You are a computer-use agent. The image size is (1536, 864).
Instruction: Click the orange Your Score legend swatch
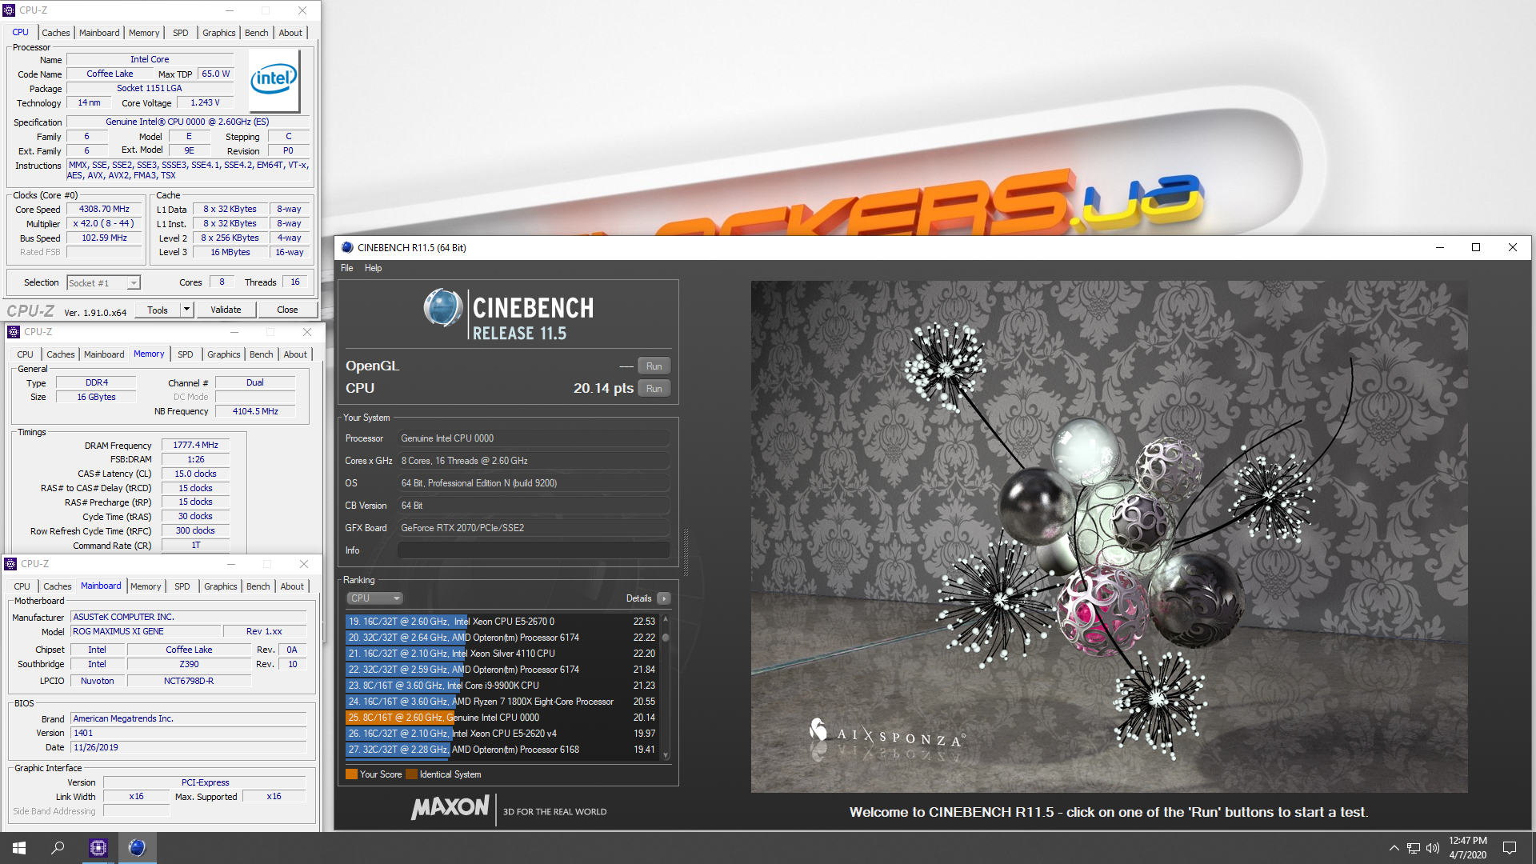[x=351, y=774]
